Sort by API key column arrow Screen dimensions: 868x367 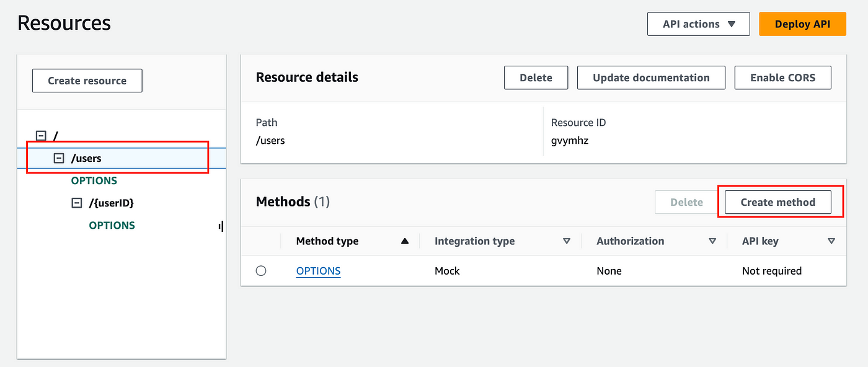831,241
